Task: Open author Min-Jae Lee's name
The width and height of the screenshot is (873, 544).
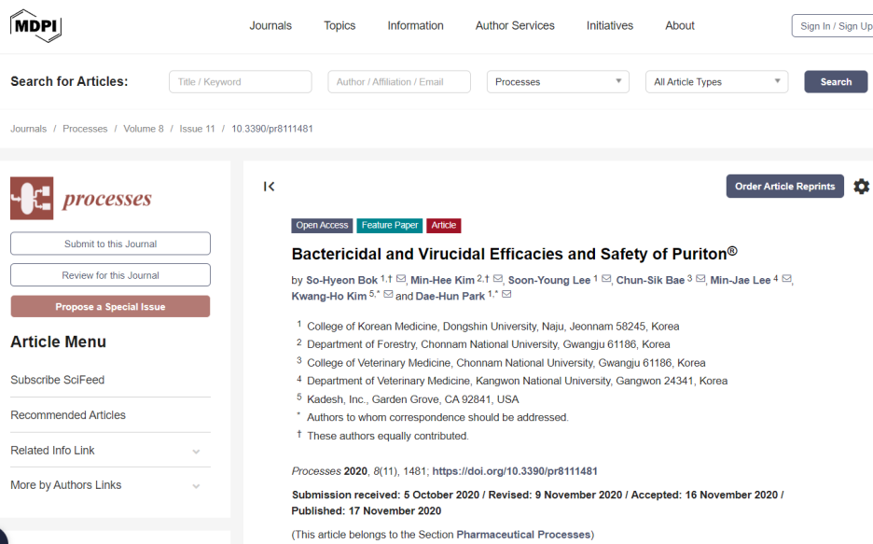Action: tap(741, 280)
